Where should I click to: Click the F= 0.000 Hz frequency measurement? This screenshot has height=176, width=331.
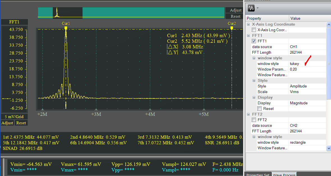coord(225,170)
